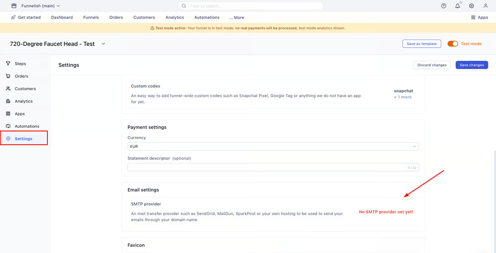Click the Steps funnel icon in sidebar
Screen dimensions: 496x253
coord(8,64)
